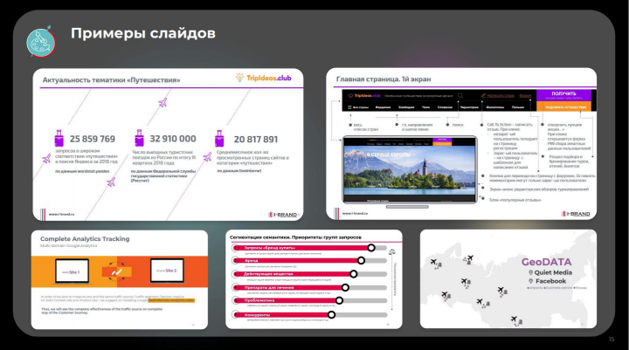Screen dimensions: 629x350
Task: Click the TripIdeas.club logo
Action: point(264,78)
